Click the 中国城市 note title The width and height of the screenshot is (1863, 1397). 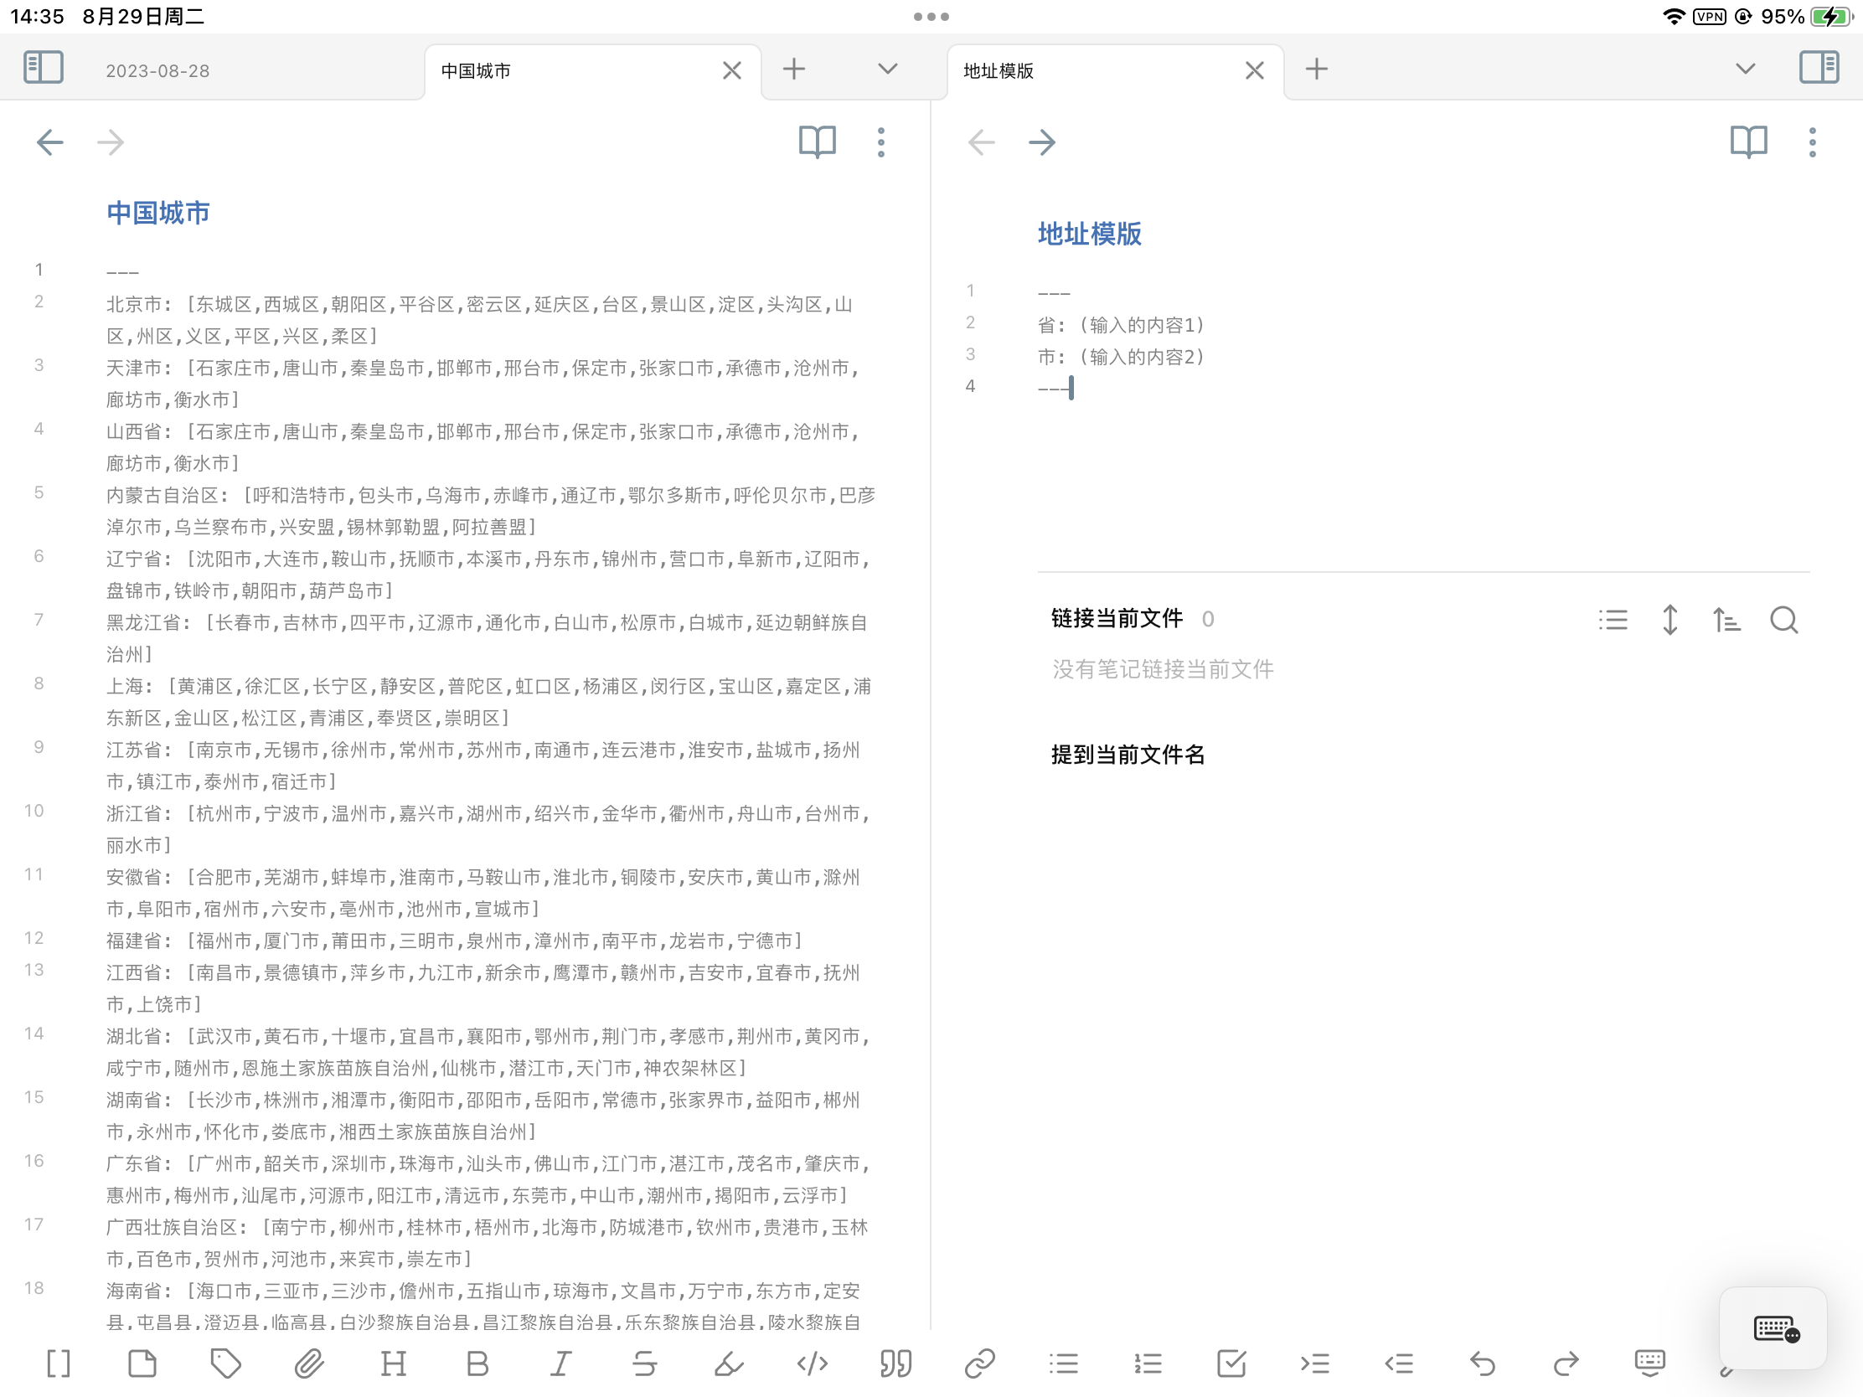click(158, 213)
